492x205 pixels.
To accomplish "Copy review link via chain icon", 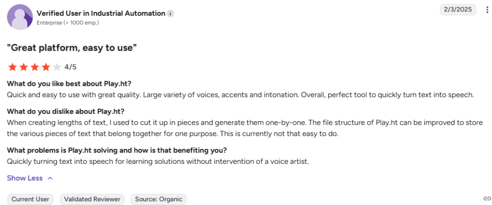I will point(487,198).
